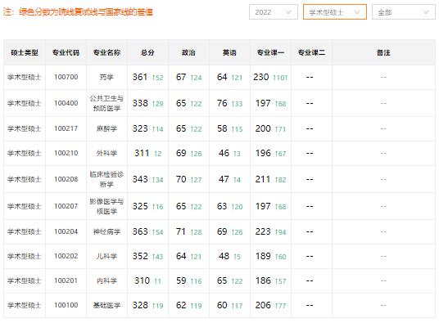Select 专业课一 score 206
Viewport: 439px width, 323px height.
263,305
